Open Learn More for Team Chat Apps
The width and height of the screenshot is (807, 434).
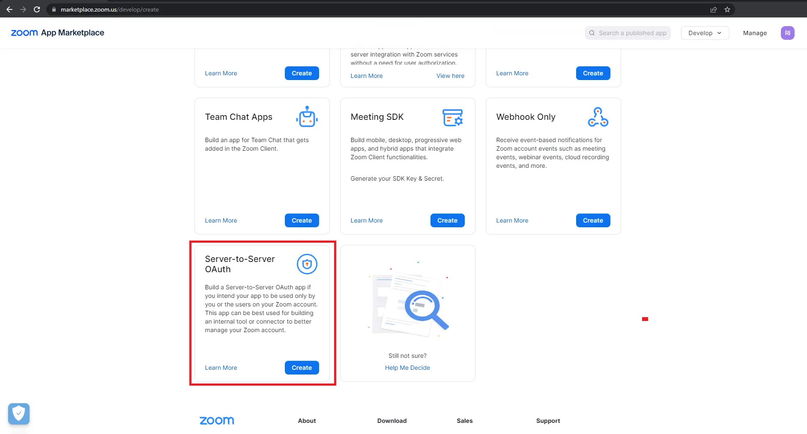pyautogui.click(x=221, y=220)
